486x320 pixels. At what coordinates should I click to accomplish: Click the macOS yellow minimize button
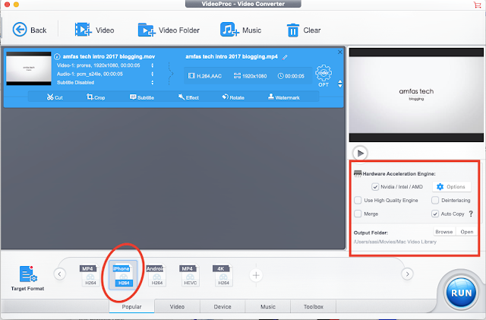click(16, 5)
